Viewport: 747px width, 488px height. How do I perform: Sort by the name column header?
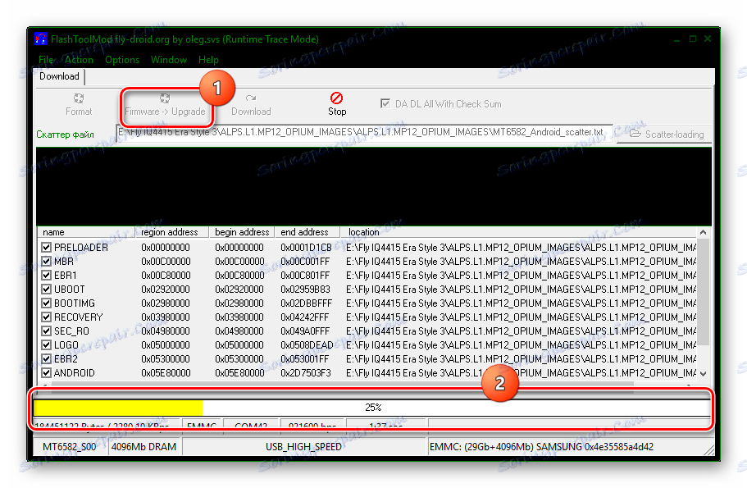click(x=86, y=232)
